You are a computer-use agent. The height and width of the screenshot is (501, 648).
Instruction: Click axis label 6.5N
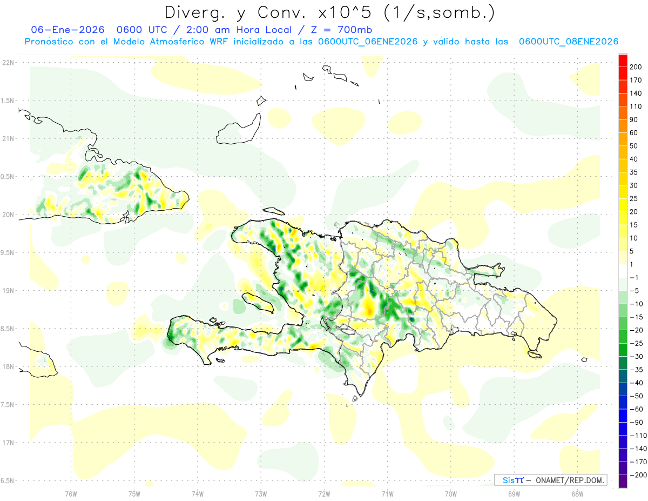point(8,480)
